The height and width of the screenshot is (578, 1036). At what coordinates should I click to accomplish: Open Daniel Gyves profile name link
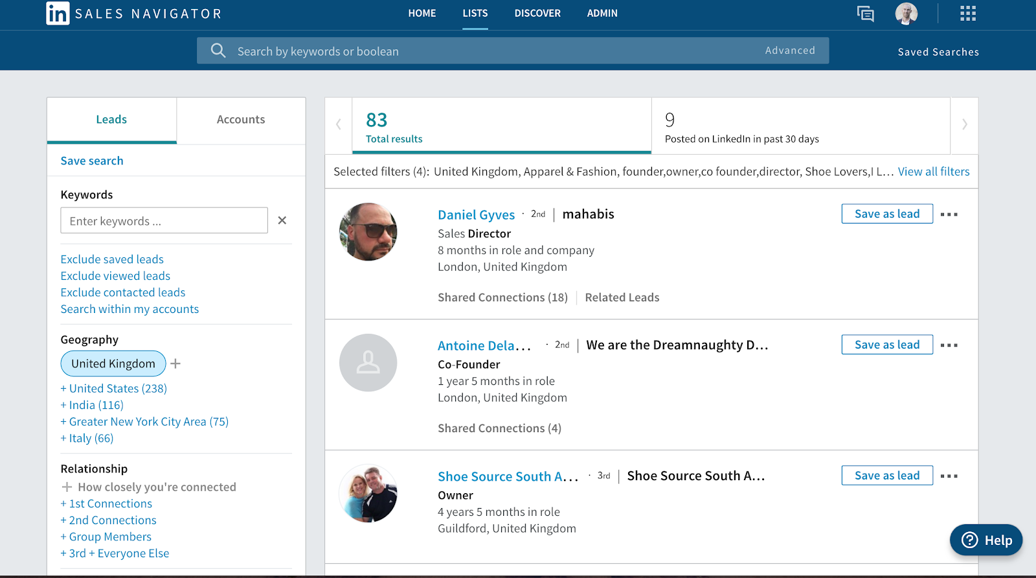(476, 215)
